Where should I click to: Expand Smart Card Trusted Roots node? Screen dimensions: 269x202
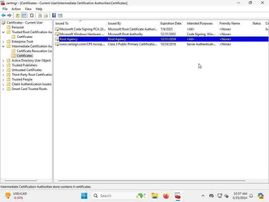3,89
